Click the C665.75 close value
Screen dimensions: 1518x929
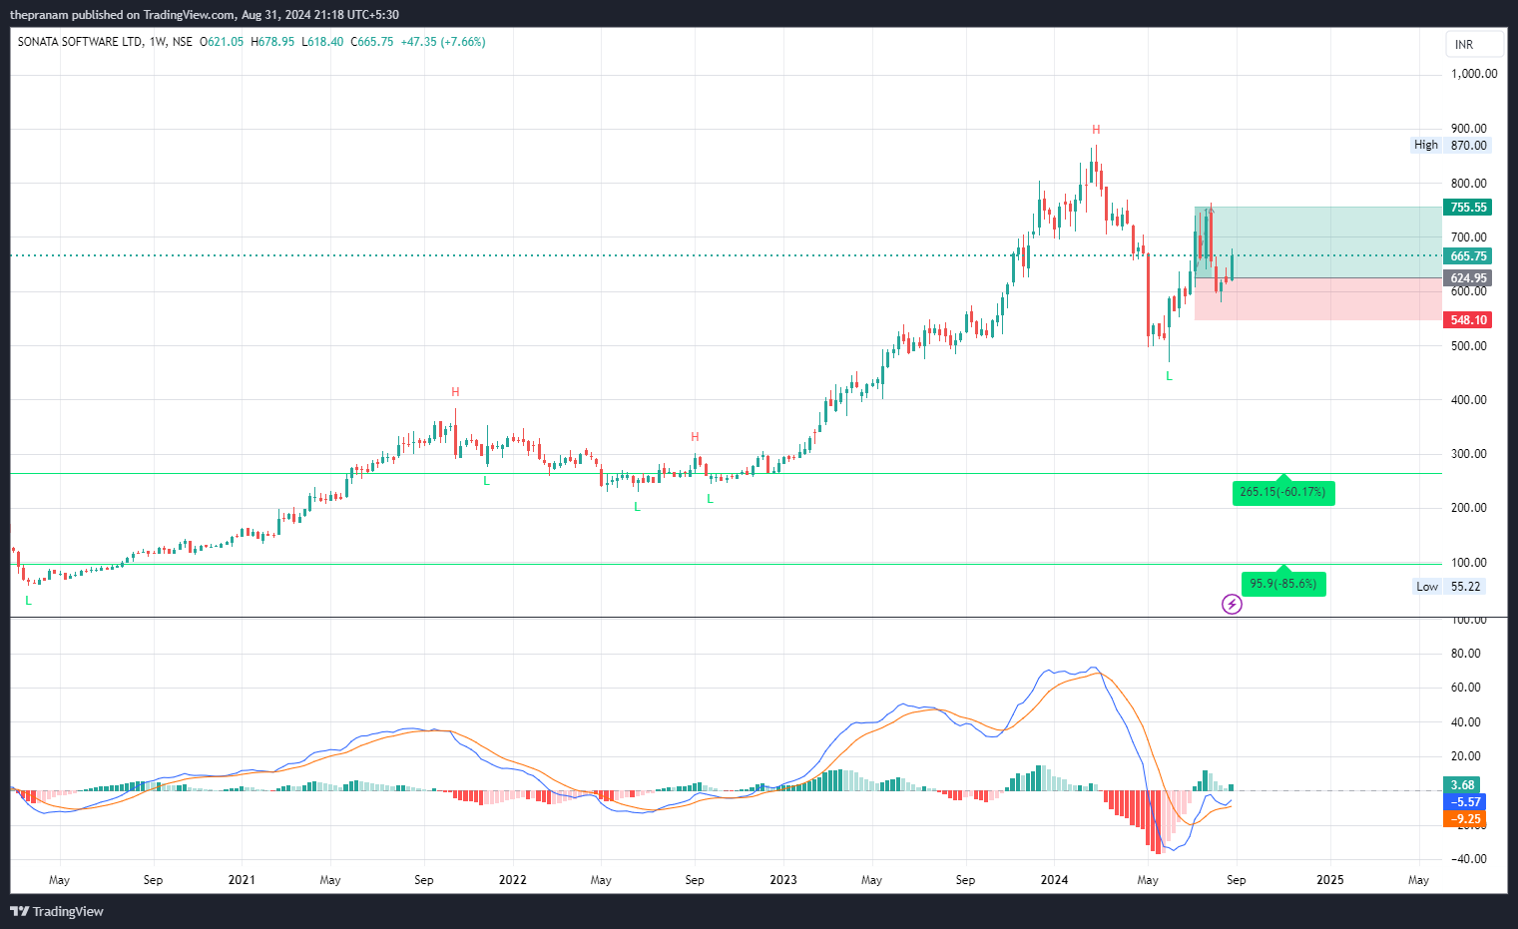coord(371,42)
